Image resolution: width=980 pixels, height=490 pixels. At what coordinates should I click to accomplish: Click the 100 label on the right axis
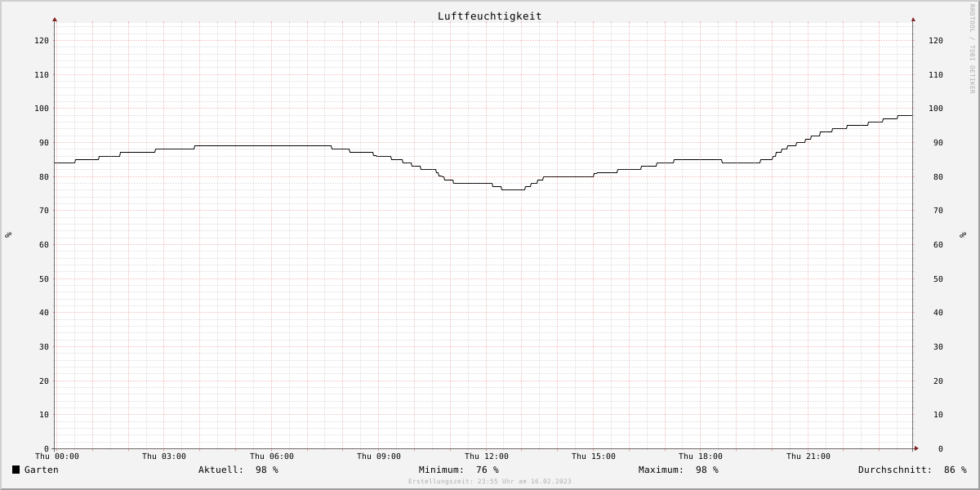(x=936, y=108)
